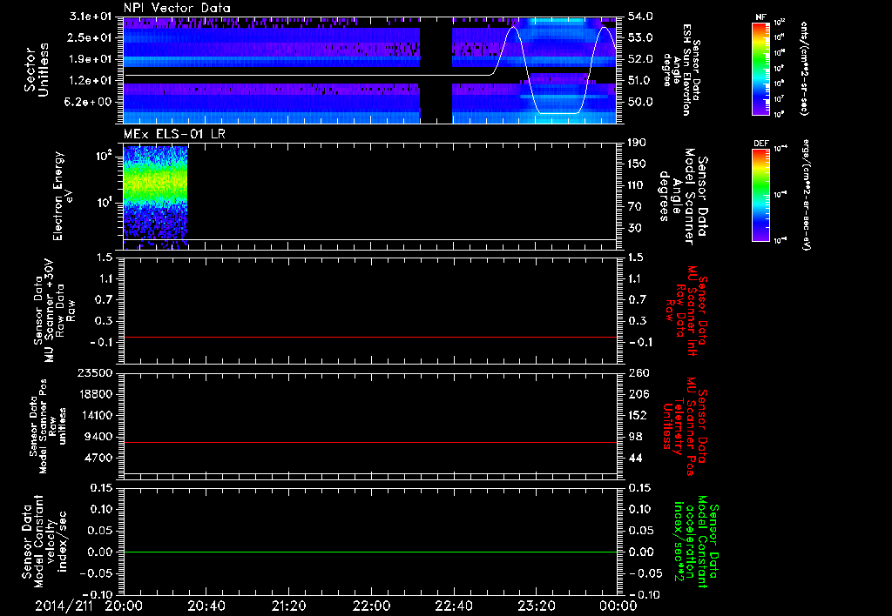Click the "23:20" time axis label
The width and height of the screenshot is (892, 616).
536,606
